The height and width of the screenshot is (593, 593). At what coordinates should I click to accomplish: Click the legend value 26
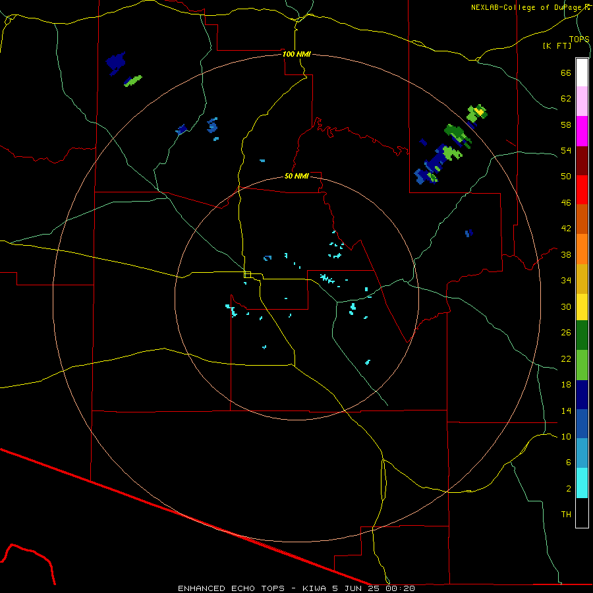(x=566, y=333)
